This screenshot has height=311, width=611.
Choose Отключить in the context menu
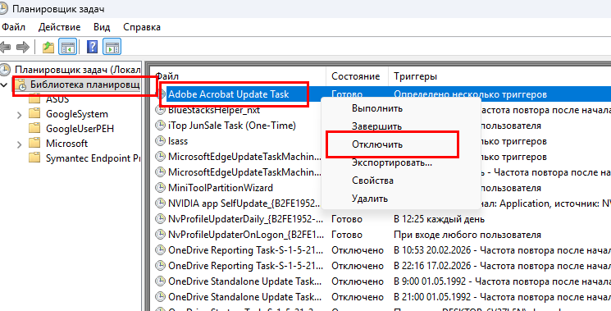(376, 144)
